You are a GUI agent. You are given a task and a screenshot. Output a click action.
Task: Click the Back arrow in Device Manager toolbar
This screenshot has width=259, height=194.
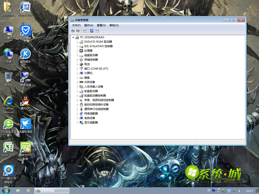73,31
